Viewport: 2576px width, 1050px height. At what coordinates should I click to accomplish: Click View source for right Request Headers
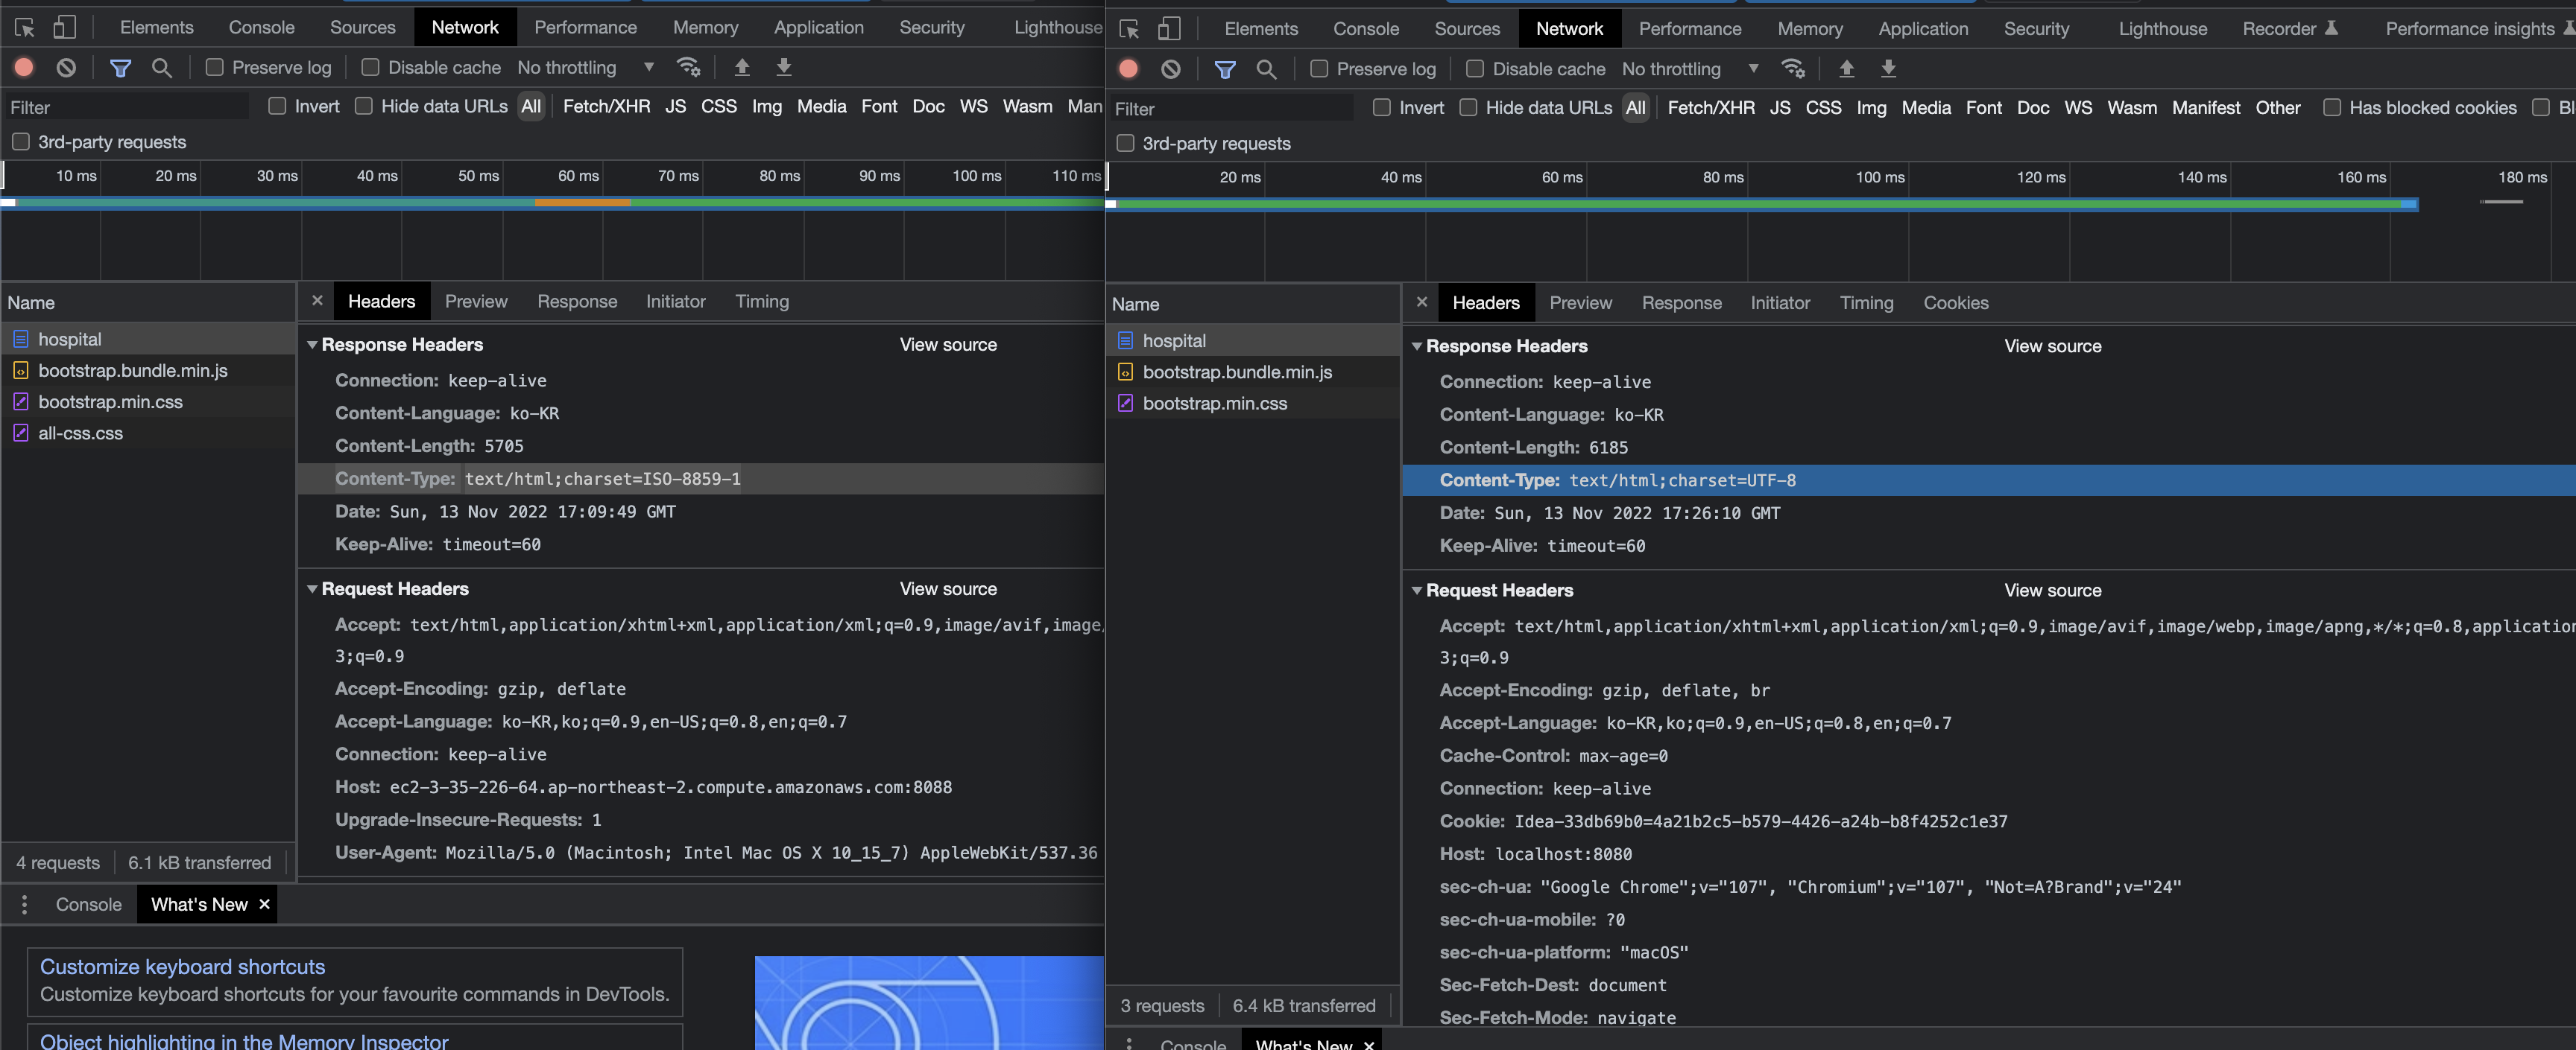[x=2052, y=591]
